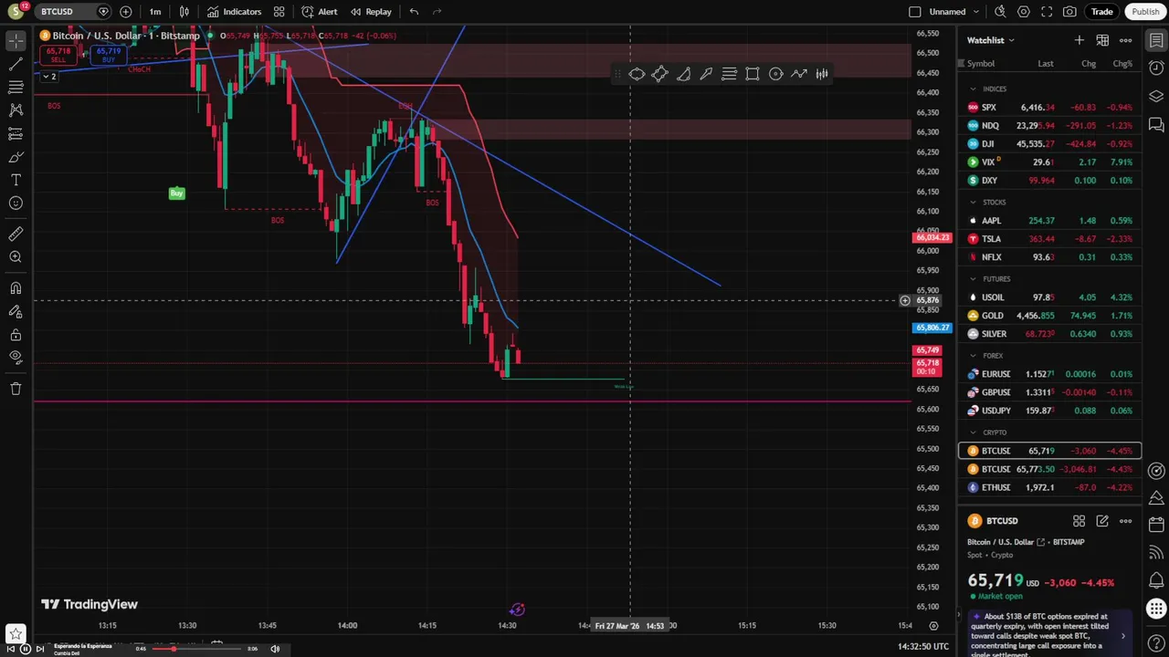The width and height of the screenshot is (1169, 657).
Task: Click the red SELL price button
Action: pos(58,56)
